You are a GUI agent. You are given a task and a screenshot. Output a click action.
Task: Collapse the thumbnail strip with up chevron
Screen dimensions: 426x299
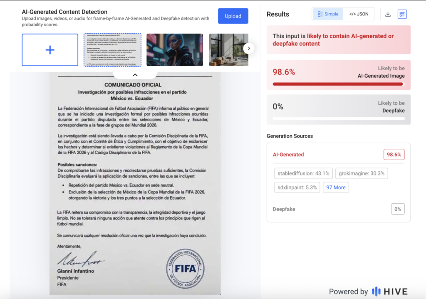click(135, 75)
